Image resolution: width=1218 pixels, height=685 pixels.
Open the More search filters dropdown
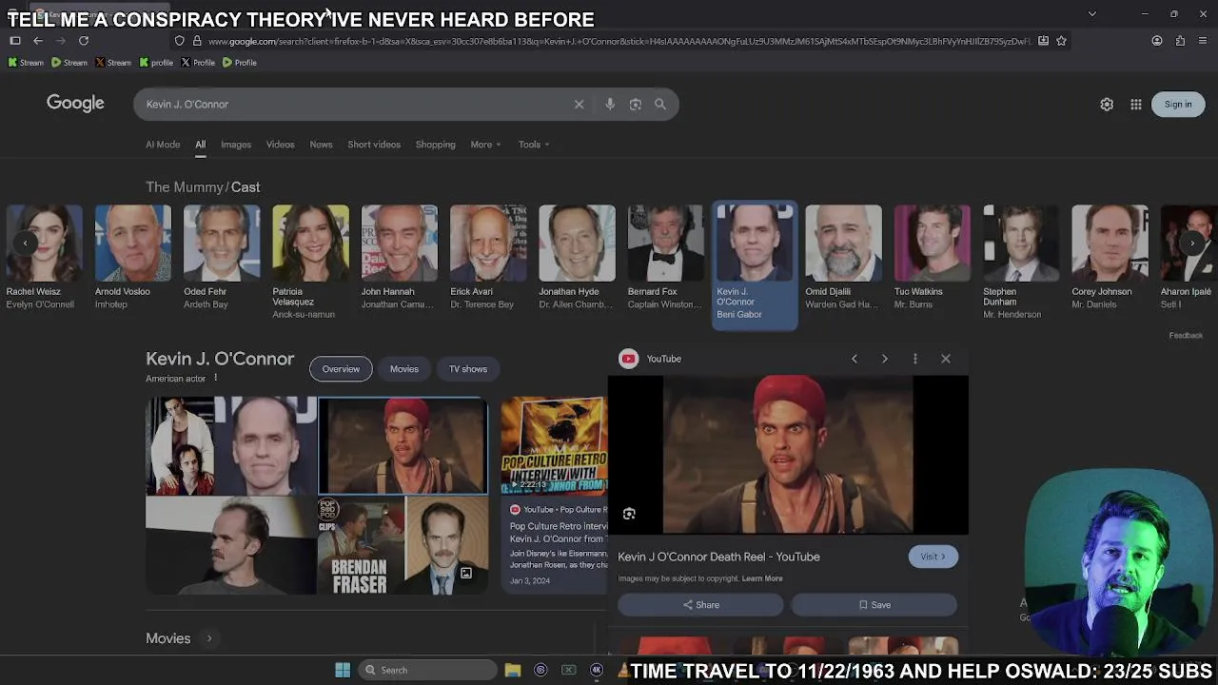(485, 145)
